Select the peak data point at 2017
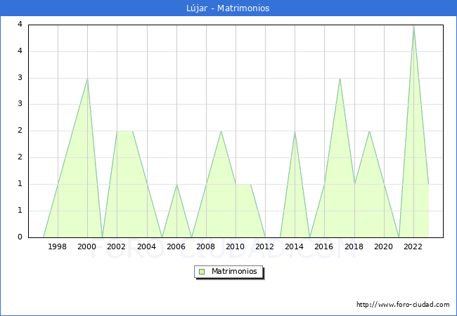The width and height of the screenshot is (457, 316). coord(340,79)
